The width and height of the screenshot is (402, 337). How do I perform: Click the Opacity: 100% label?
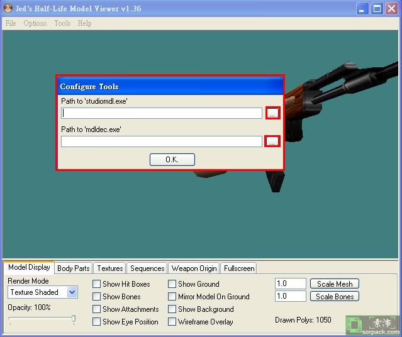click(29, 307)
